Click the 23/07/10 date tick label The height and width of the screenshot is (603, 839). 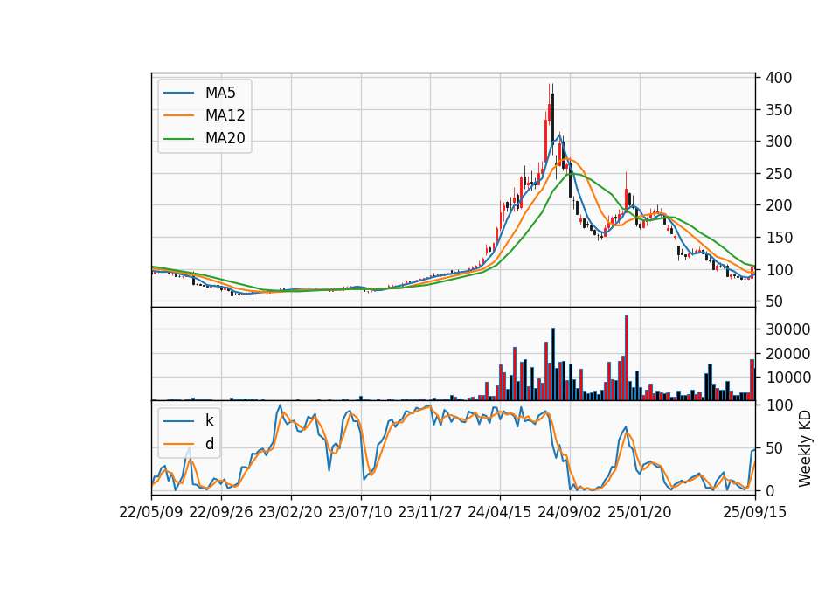360,512
